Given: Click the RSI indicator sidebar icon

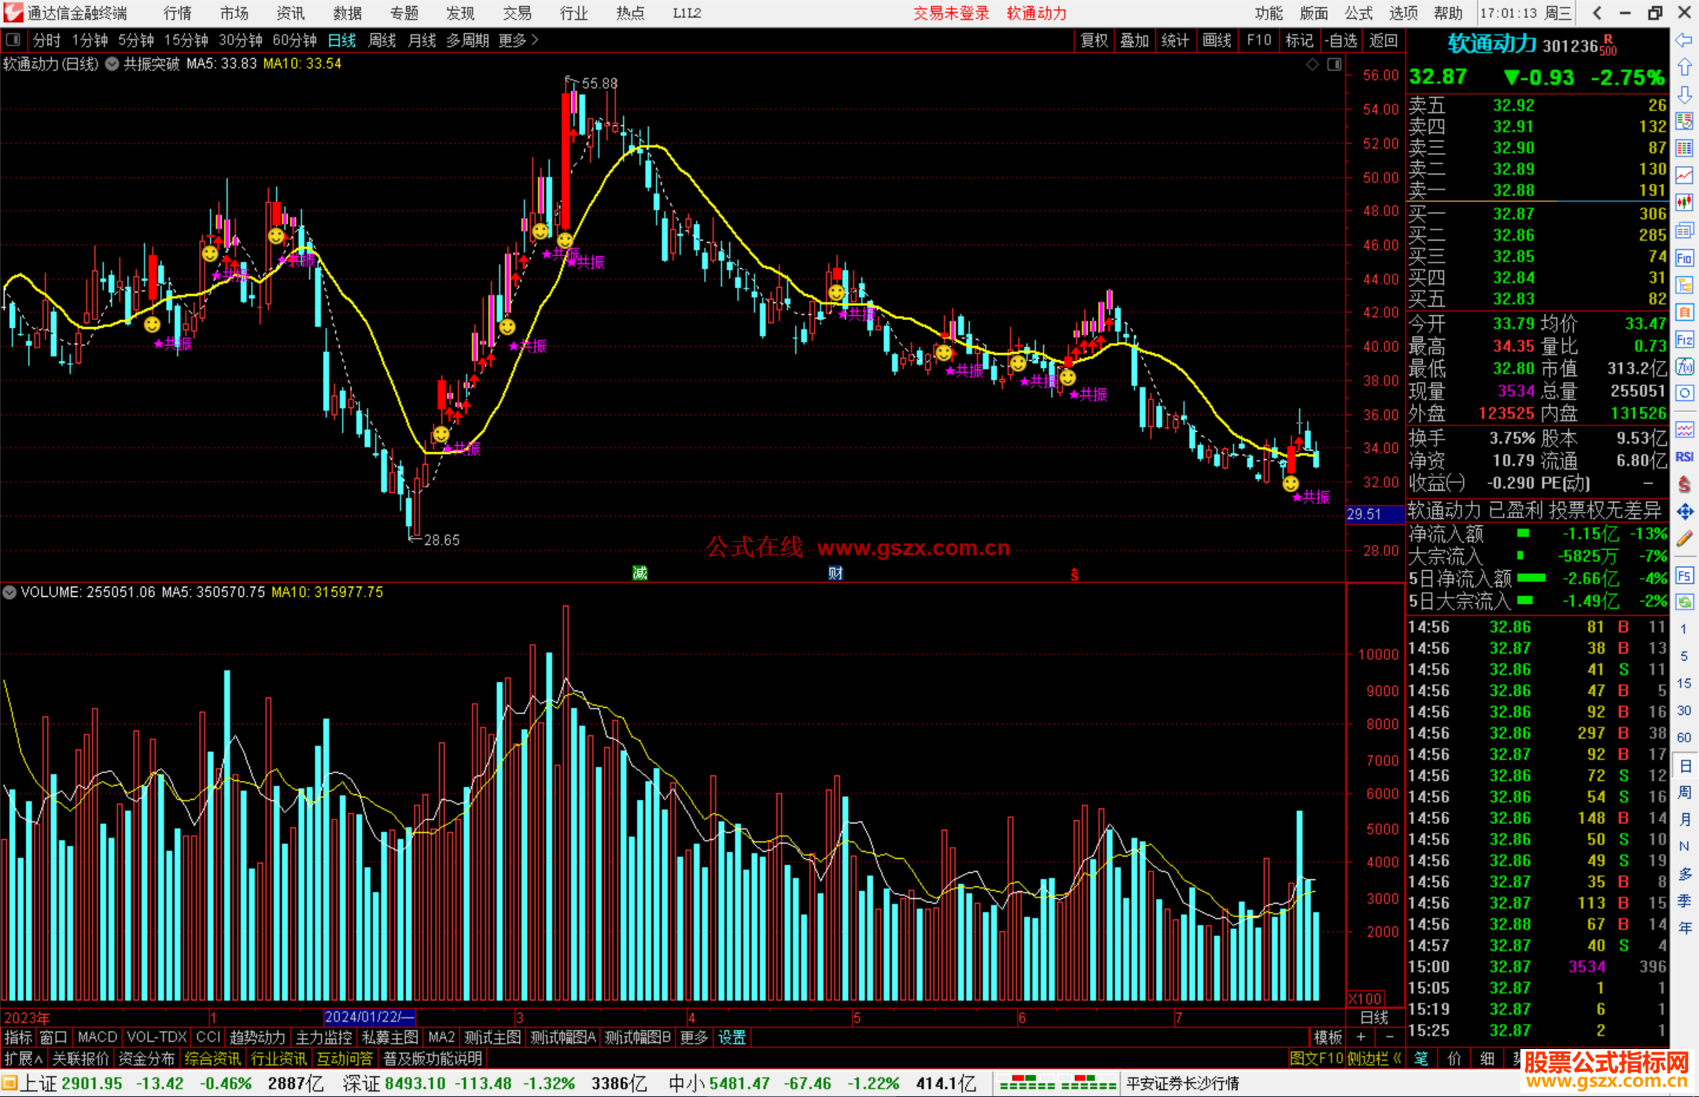Looking at the screenshot, I should click(1684, 457).
